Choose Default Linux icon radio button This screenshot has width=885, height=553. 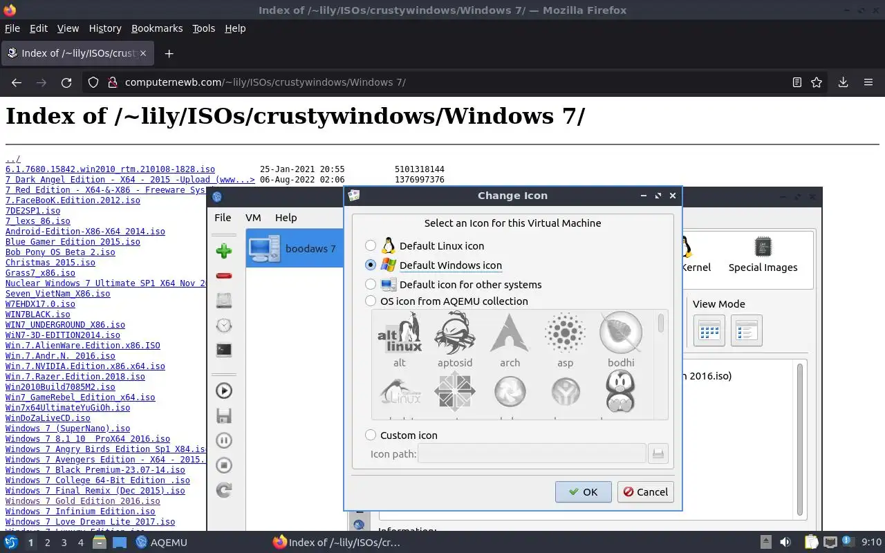[371, 245]
